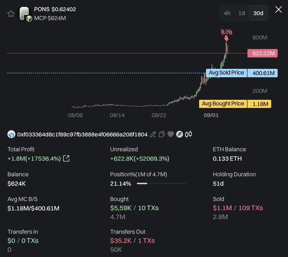Select the 30d timeframe tab
The width and height of the screenshot is (288, 257).
pos(258,13)
